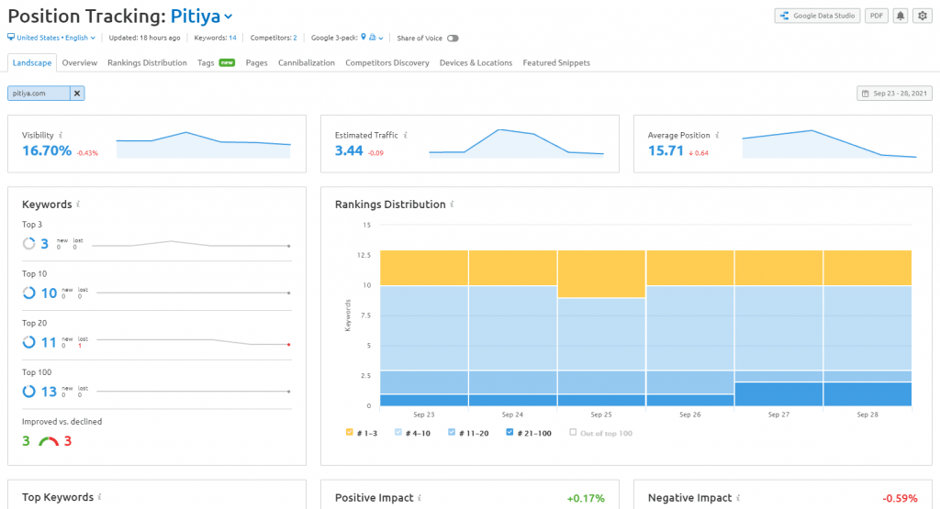Toggle the Share of Voice switch

click(453, 39)
